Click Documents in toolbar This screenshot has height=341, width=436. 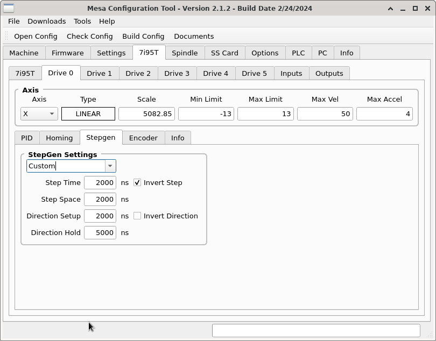(194, 37)
